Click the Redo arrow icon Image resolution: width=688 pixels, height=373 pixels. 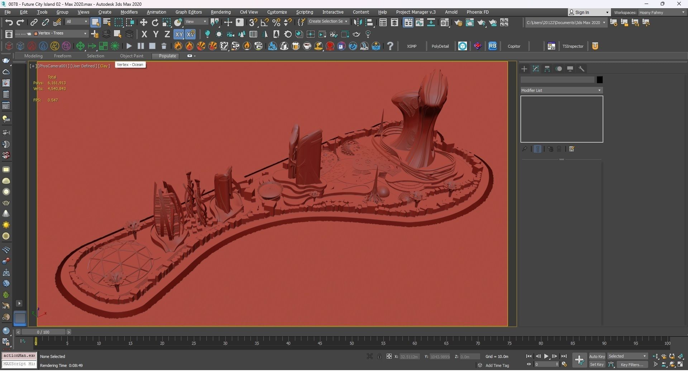[20, 23]
